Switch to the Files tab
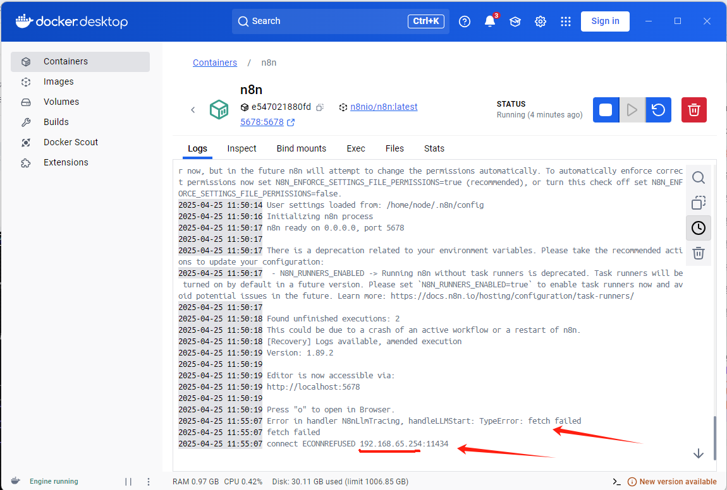727x490 pixels. coord(394,148)
